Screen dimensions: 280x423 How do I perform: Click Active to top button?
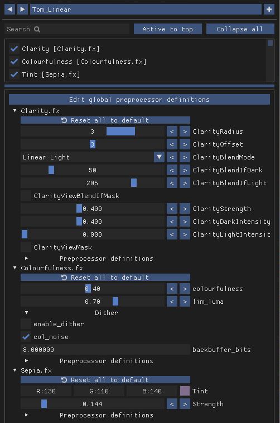167,29
